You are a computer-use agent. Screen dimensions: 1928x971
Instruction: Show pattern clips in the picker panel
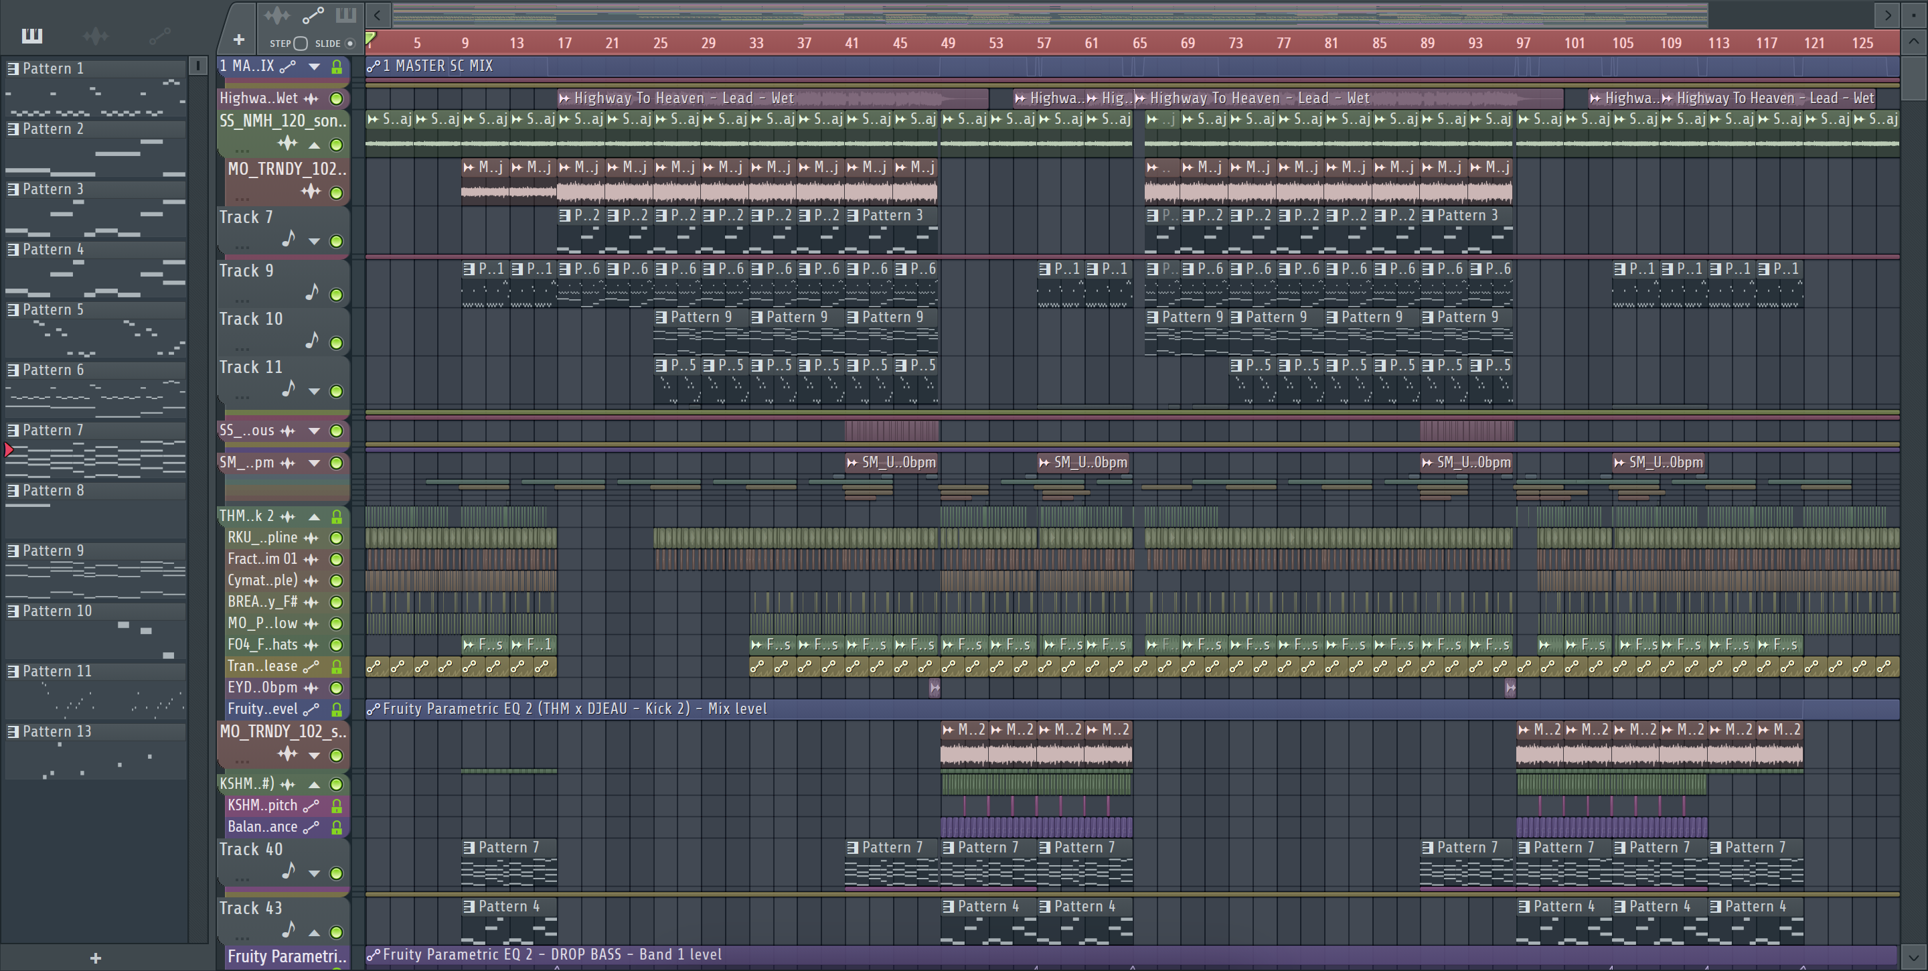pos(31,35)
